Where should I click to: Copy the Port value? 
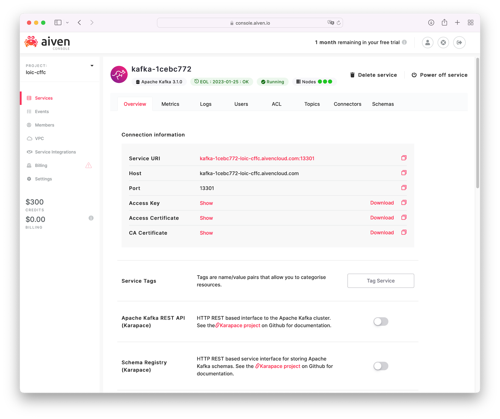pyautogui.click(x=404, y=188)
